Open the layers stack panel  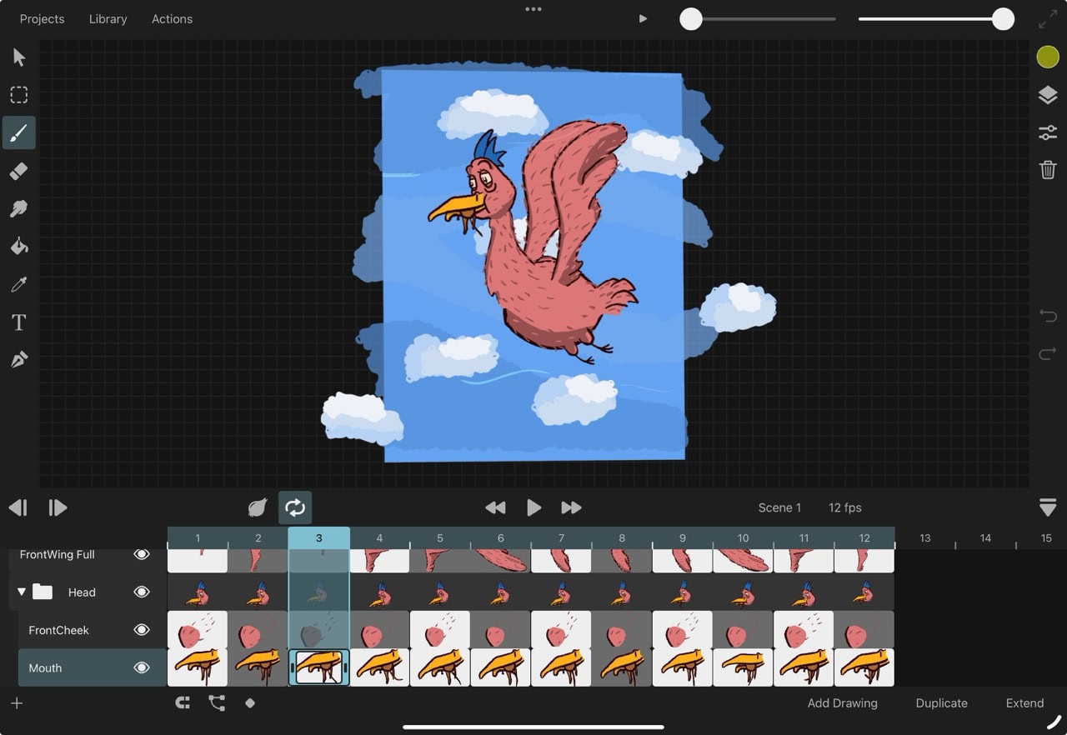click(1048, 95)
